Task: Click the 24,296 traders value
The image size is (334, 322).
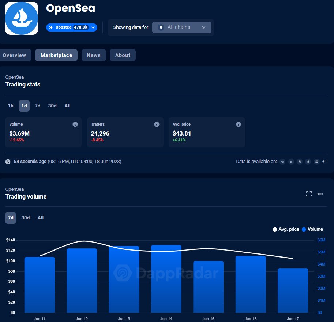Action: [x=100, y=133]
